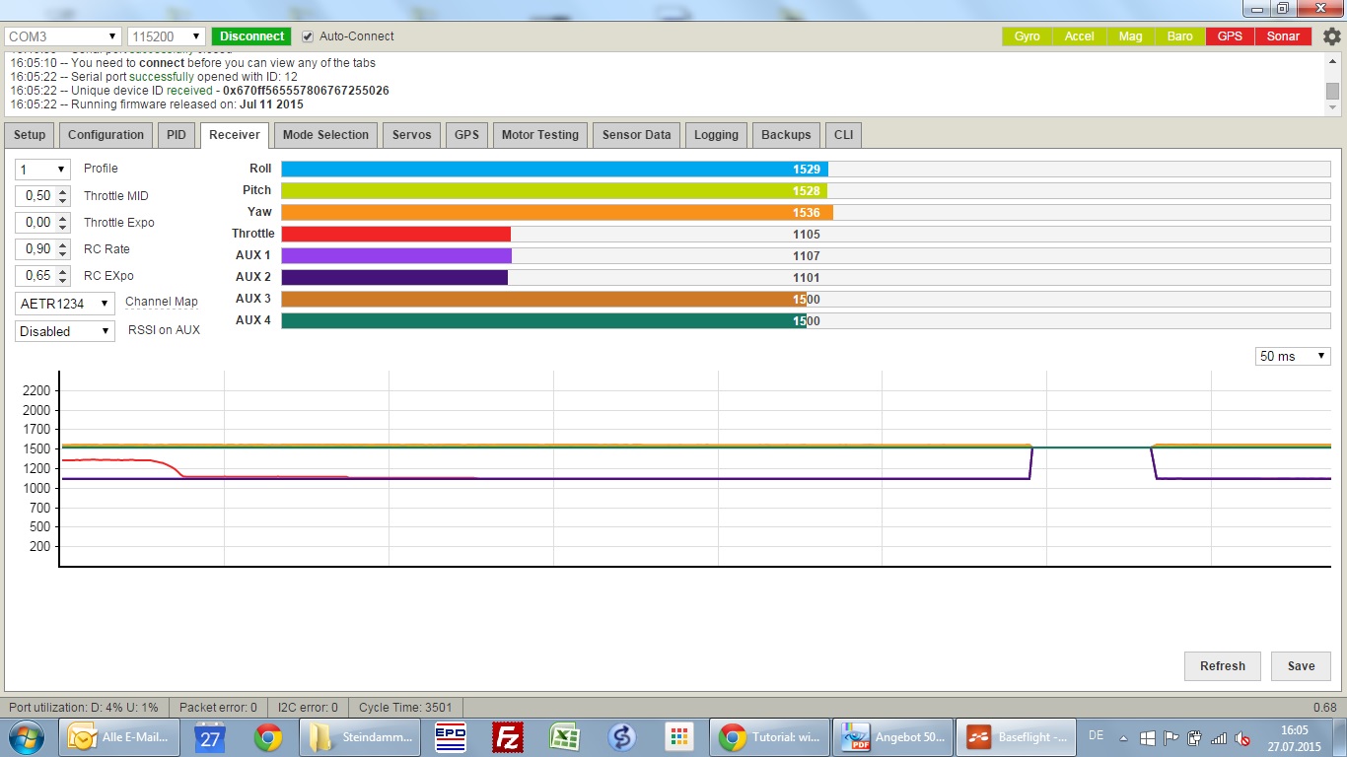Adjust Throttle MID stepper arrows
Viewport: 1347px width, 757px height.
coord(64,196)
